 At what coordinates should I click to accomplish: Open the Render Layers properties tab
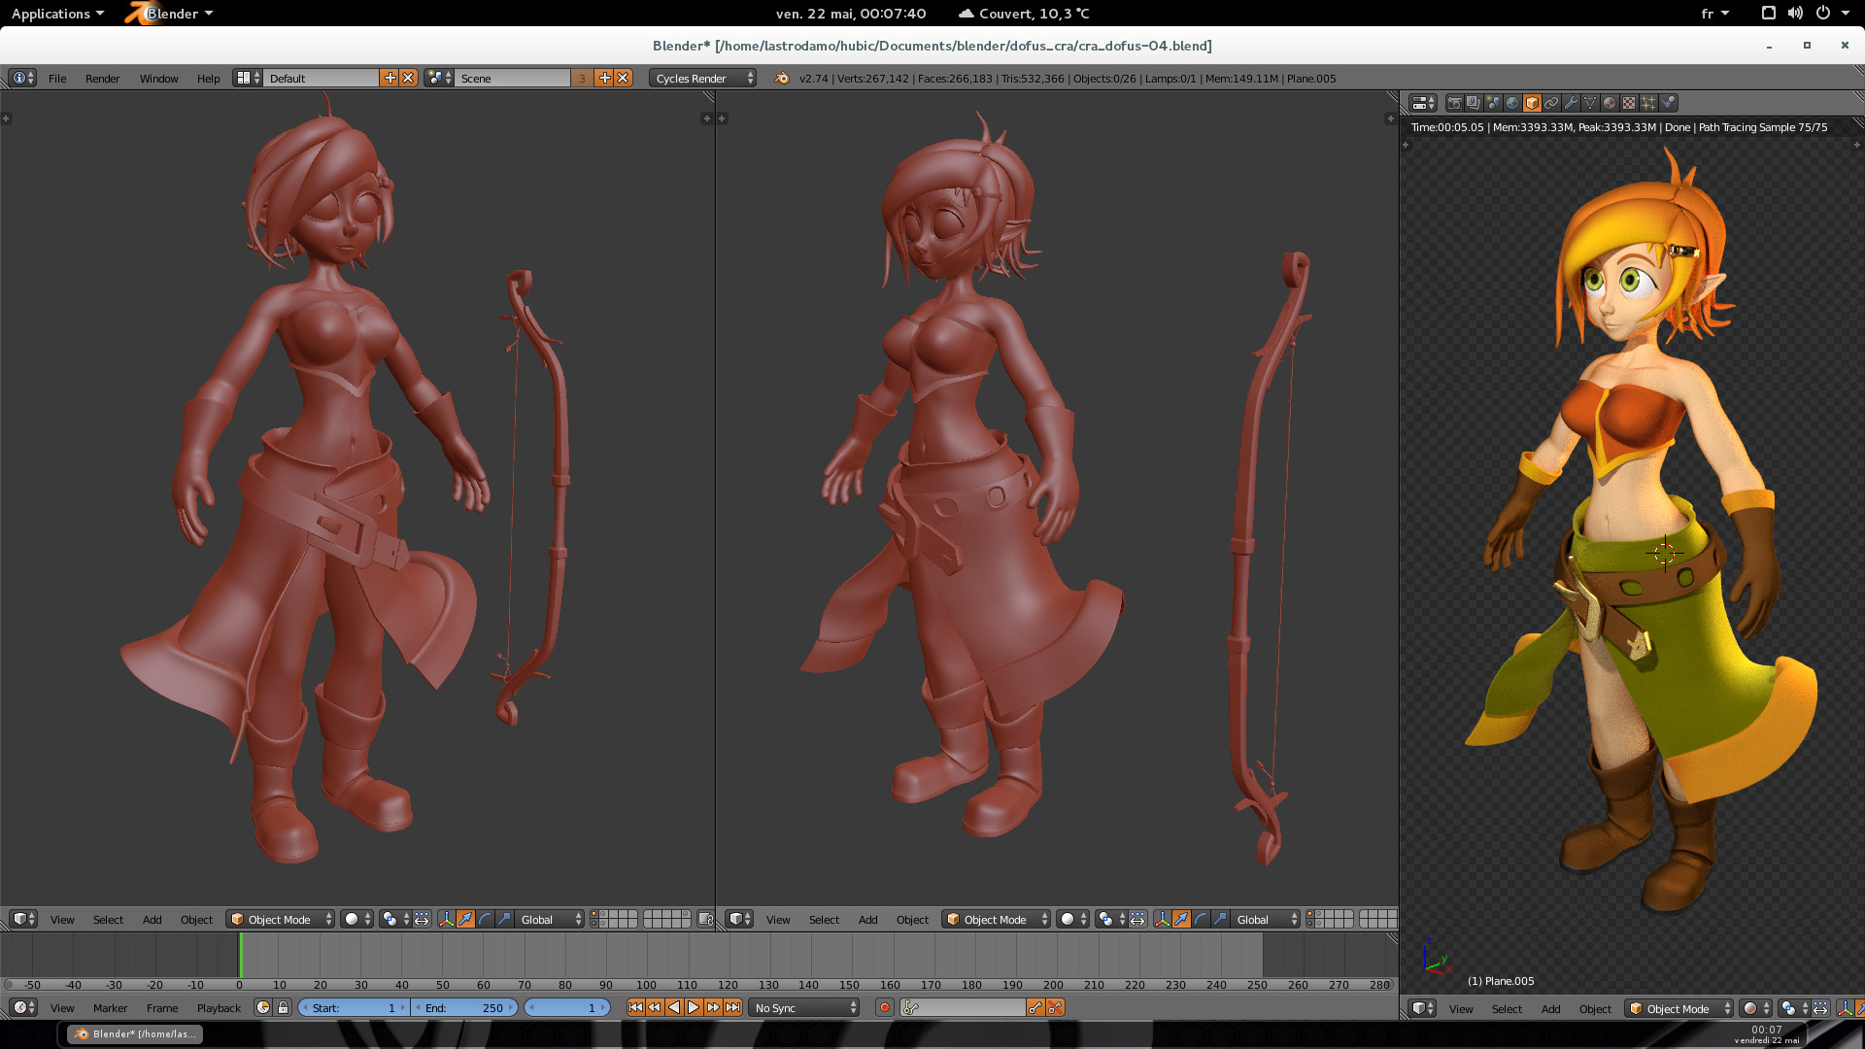pyautogui.click(x=1474, y=103)
